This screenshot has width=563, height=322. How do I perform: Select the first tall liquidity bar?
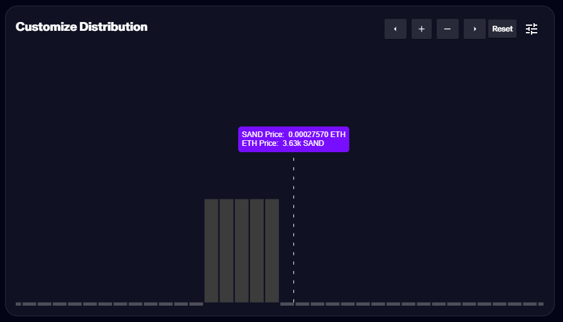click(212, 251)
